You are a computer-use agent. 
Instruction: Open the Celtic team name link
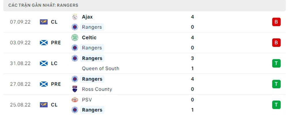[x=89, y=37]
